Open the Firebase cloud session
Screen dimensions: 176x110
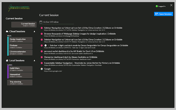point(20,46)
